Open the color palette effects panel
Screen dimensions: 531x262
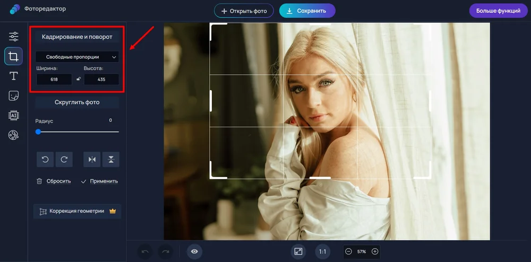[13, 135]
